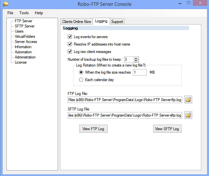This screenshot has width=209, height=176.
Task: Select When the log file size reaches option
Action: 81,72
